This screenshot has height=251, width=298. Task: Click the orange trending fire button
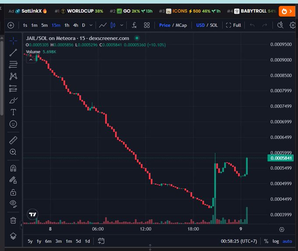point(287,11)
